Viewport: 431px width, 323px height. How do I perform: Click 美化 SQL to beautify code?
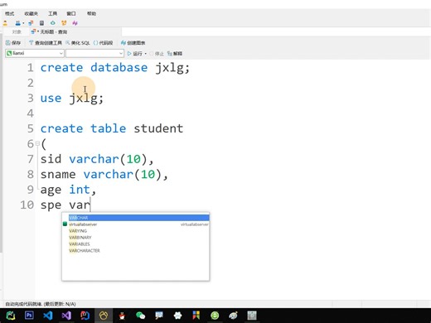78,43
